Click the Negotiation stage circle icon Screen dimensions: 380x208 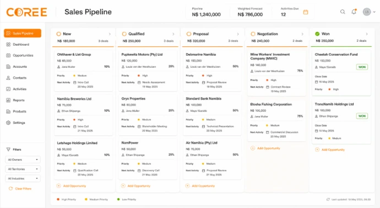tap(253, 34)
